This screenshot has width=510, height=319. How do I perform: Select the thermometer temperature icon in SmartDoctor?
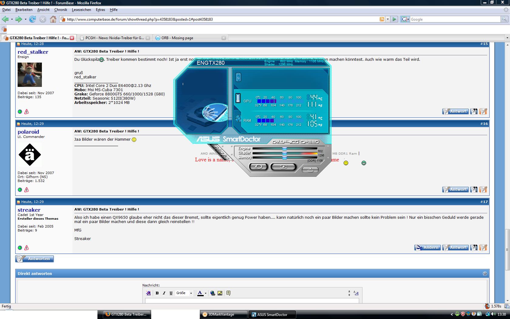tap(238, 98)
